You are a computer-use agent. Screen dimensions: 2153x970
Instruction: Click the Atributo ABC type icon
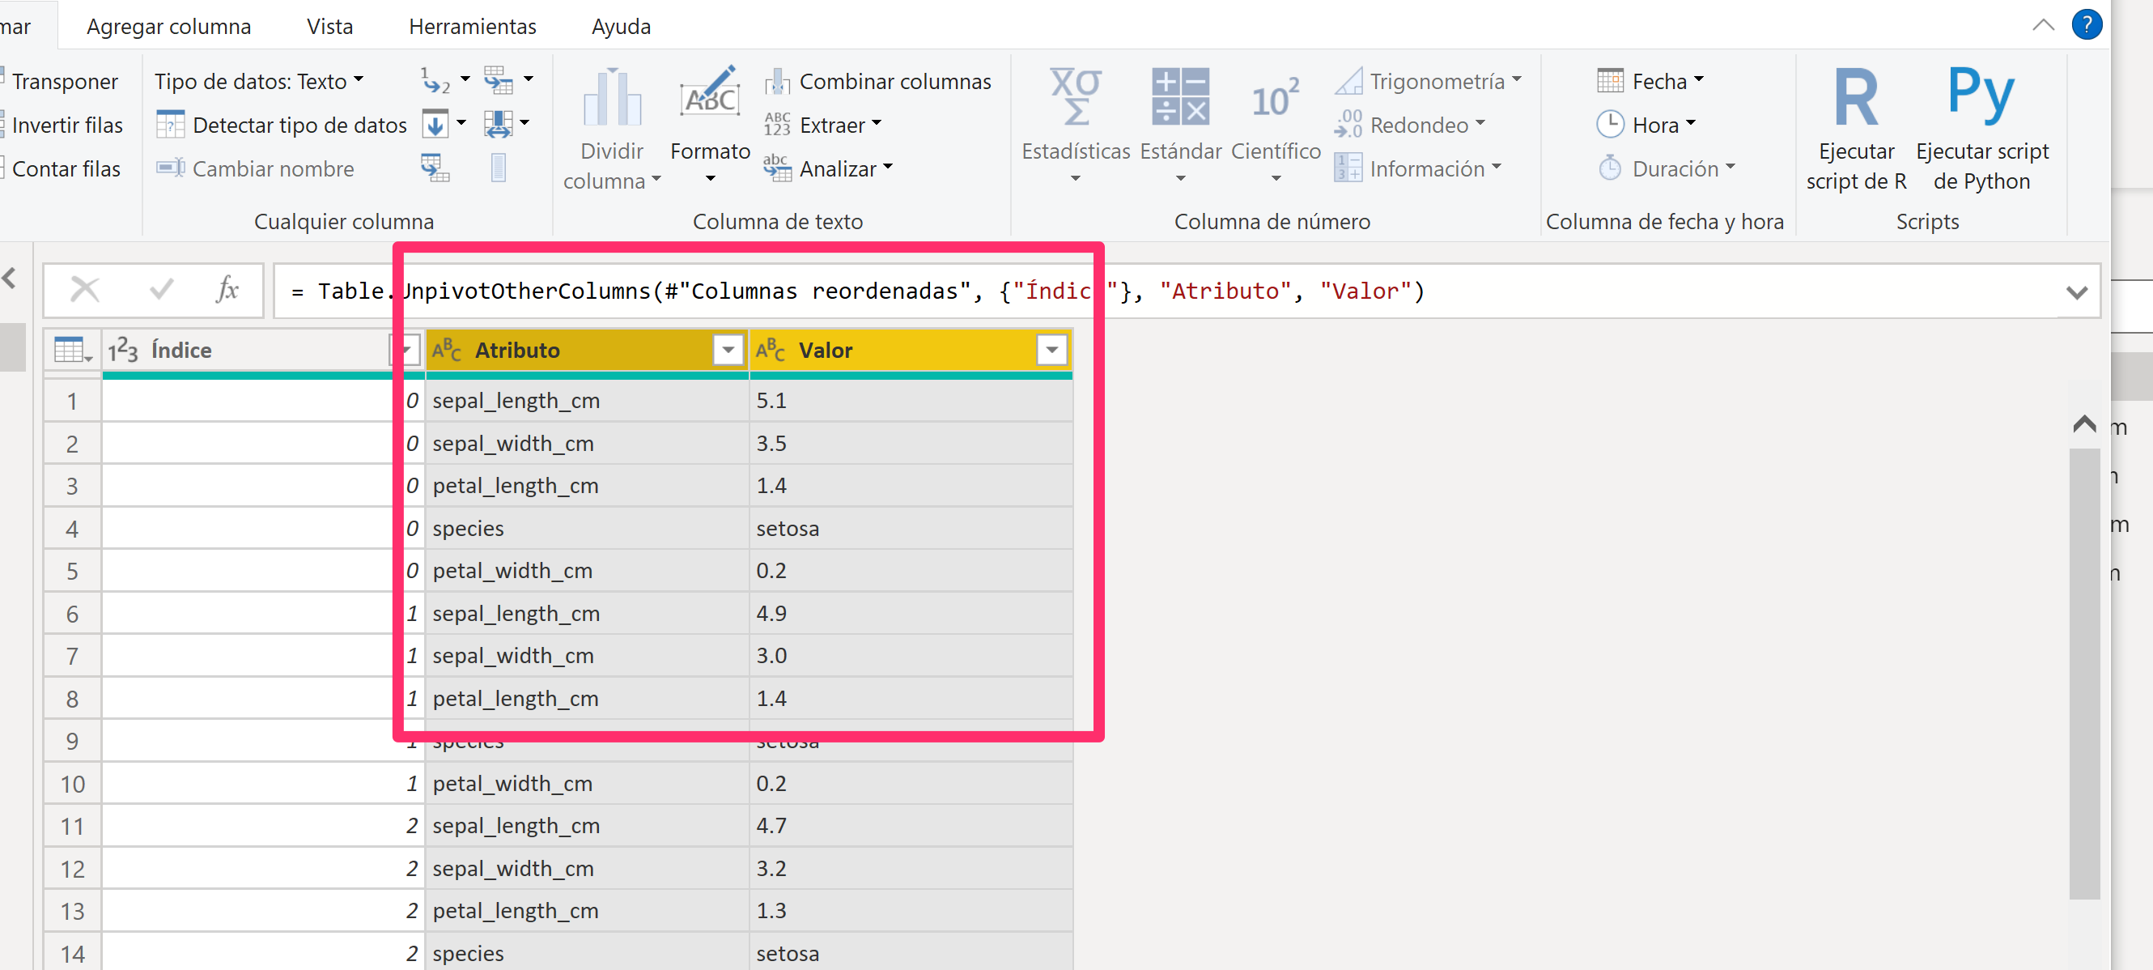pos(446,350)
